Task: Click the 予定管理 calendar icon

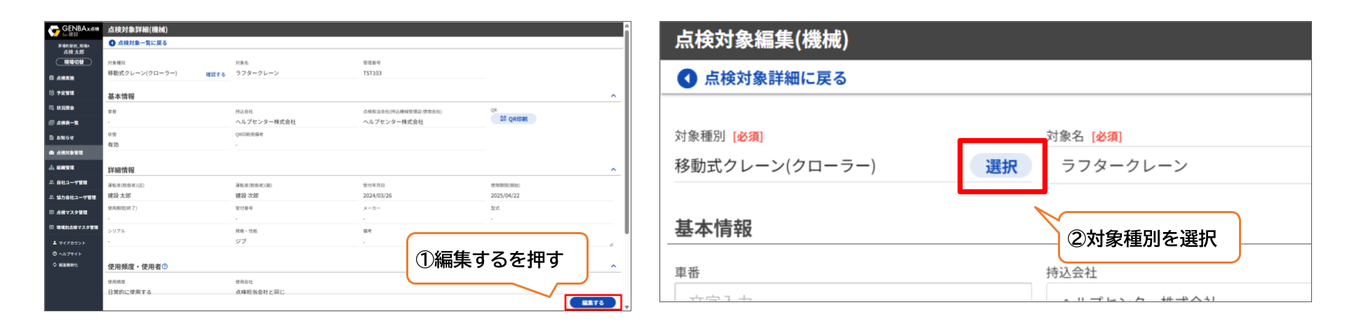Action: tap(51, 93)
